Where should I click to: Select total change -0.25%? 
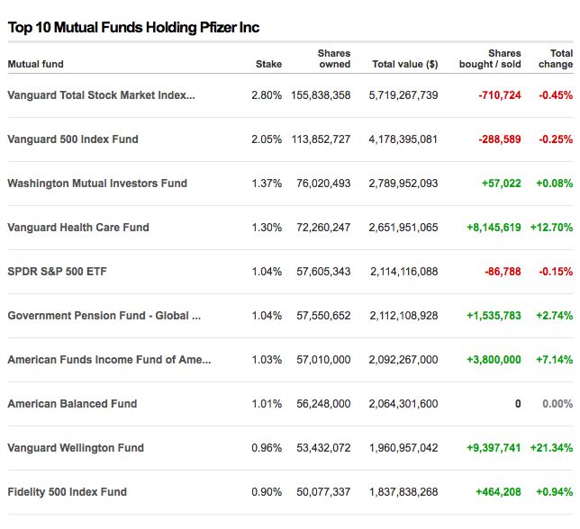click(556, 139)
